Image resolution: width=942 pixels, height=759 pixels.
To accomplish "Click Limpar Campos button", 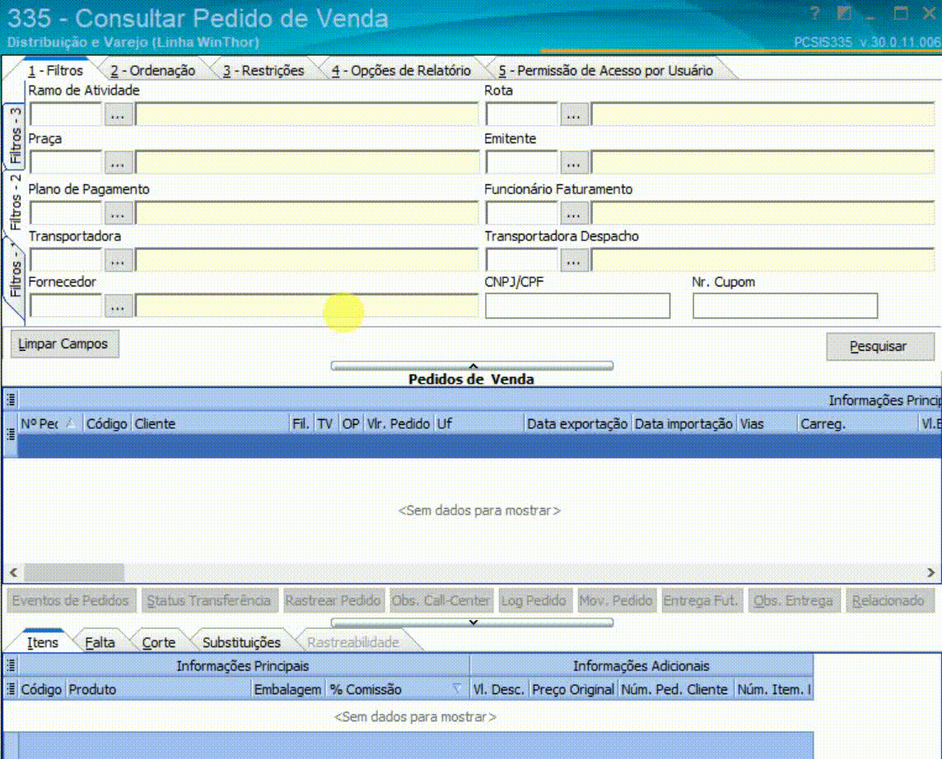I will [64, 344].
